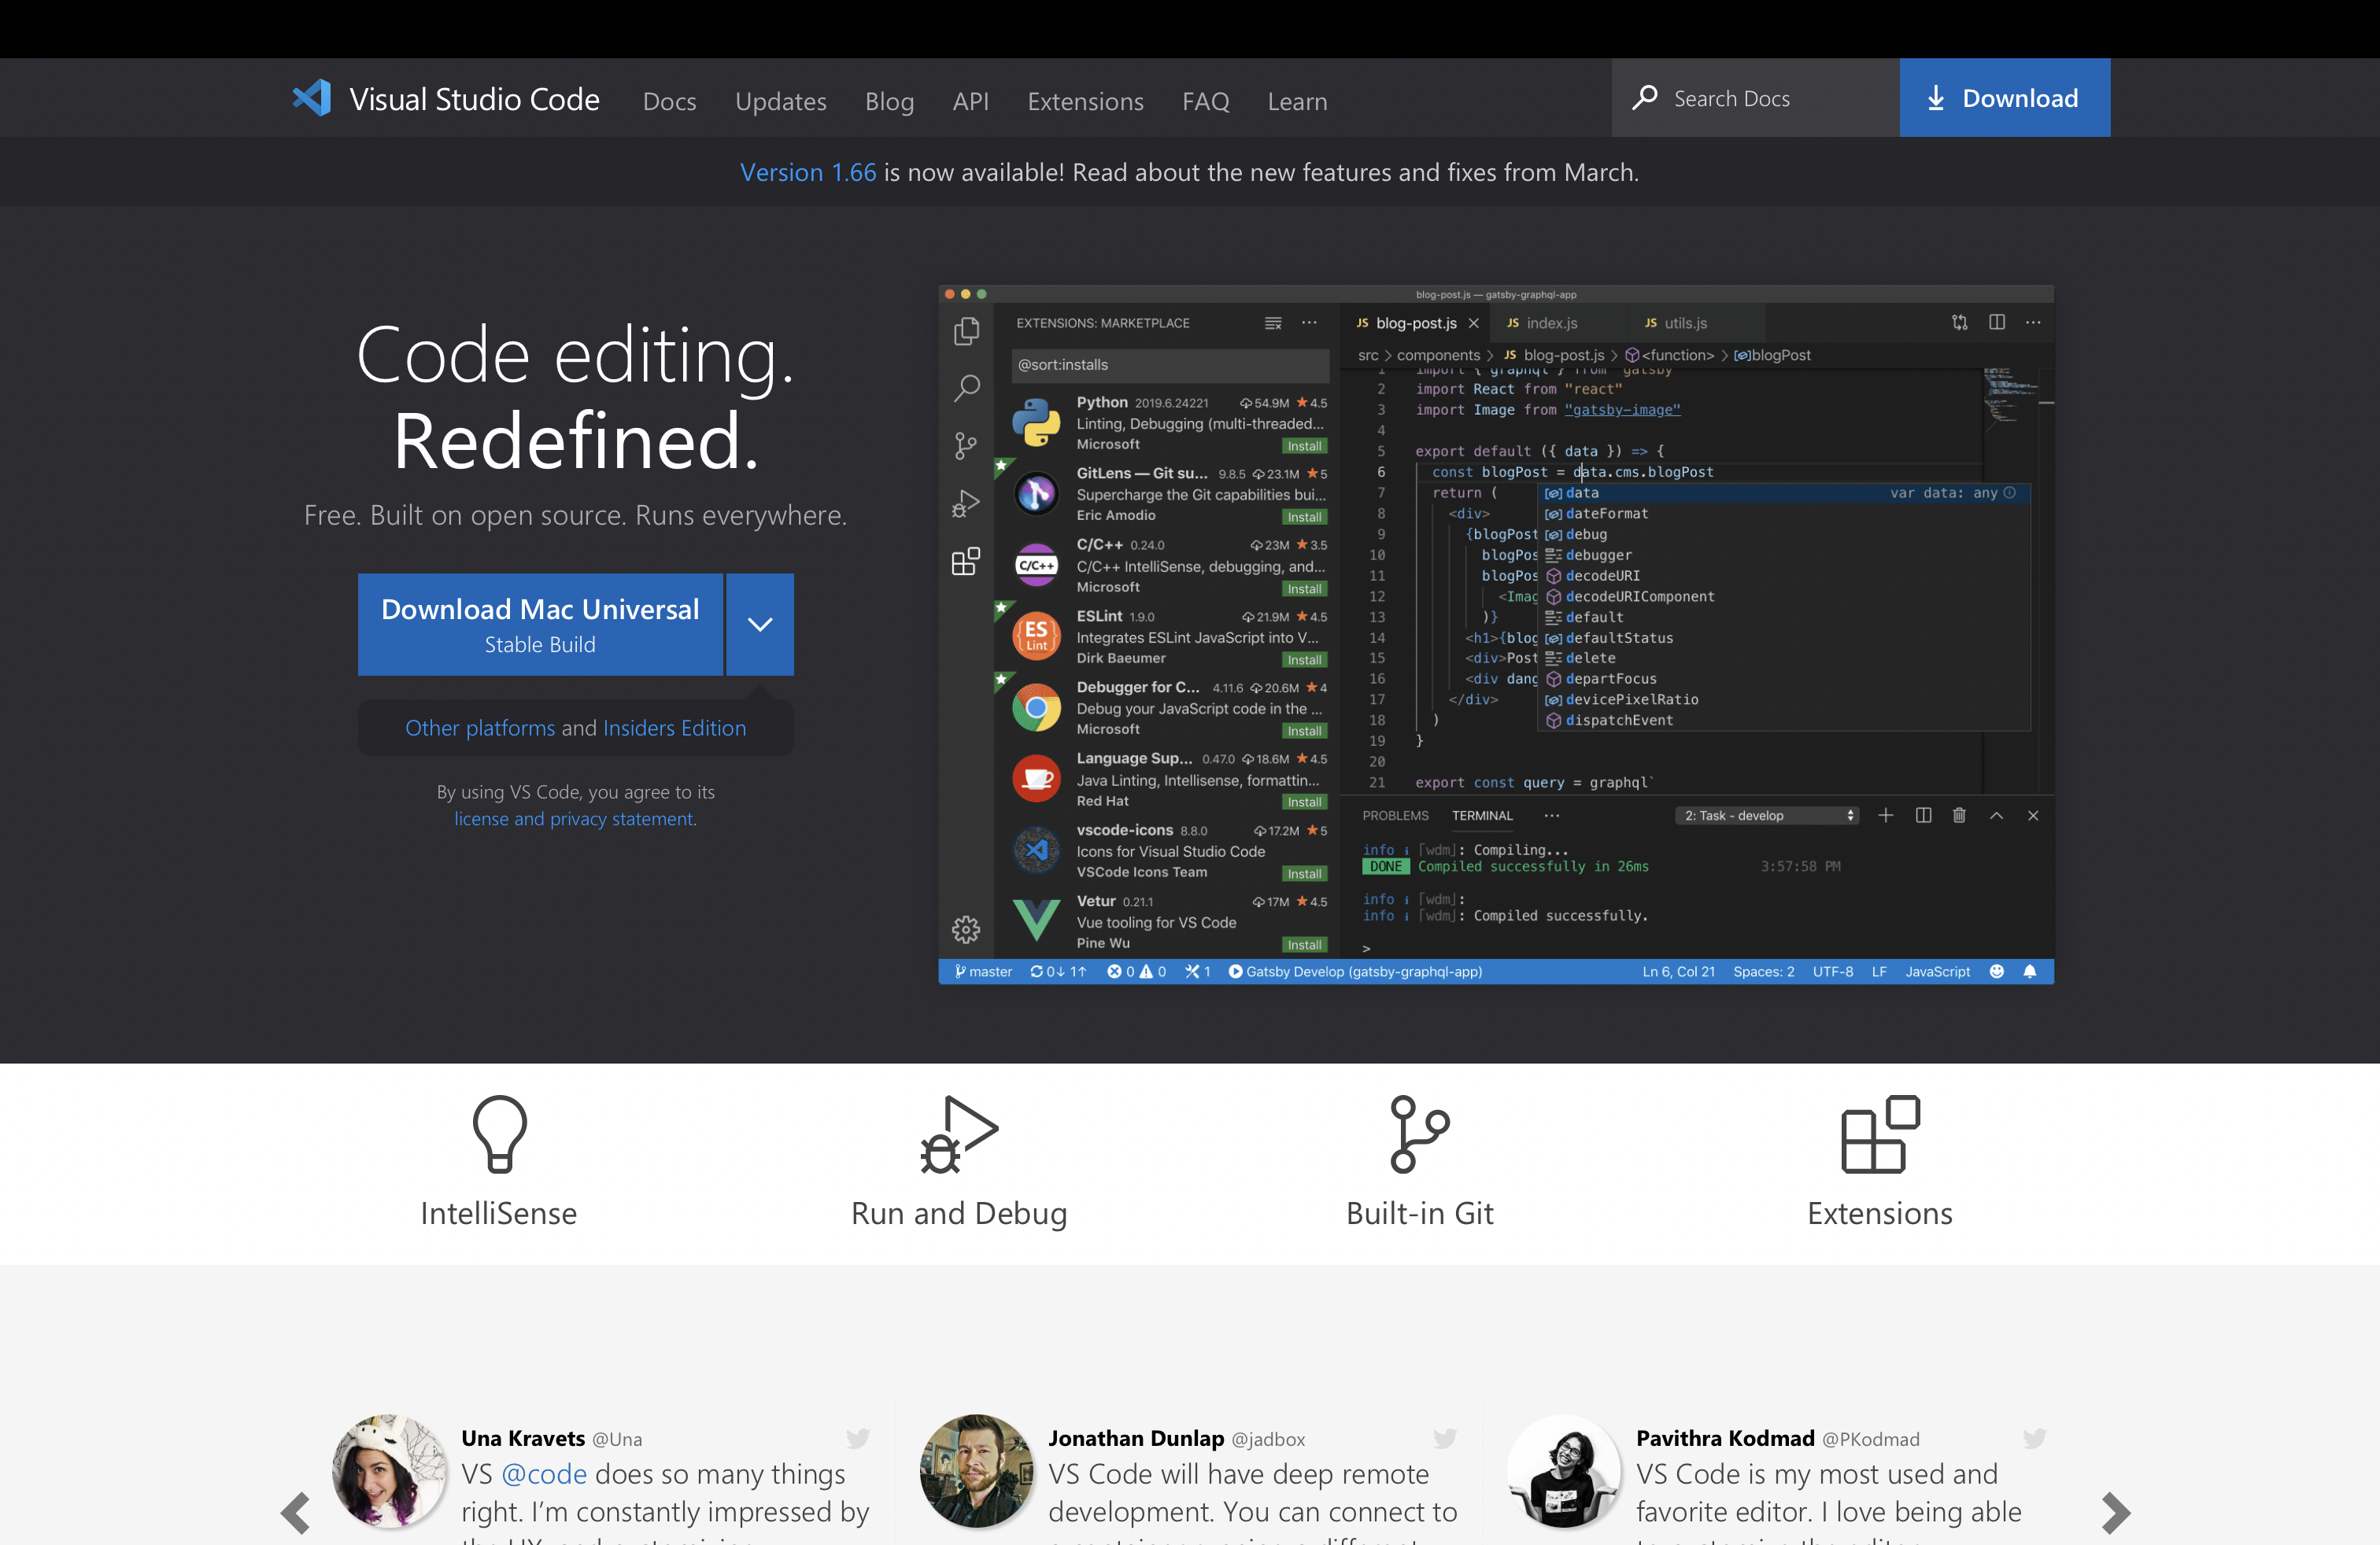Click Source Control icon in activity bar
This screenshot has height=1545, width=2380.
click(x=966, y=446)
